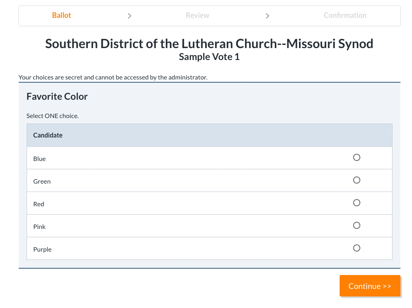Click the chevron arrow after Ballot
The image size is (412, 308).
(x=129, y=16)
